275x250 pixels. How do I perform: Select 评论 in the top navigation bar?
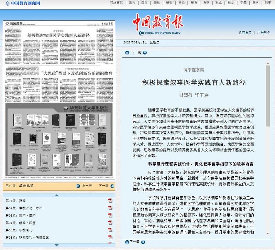click(x=181, y=3)
